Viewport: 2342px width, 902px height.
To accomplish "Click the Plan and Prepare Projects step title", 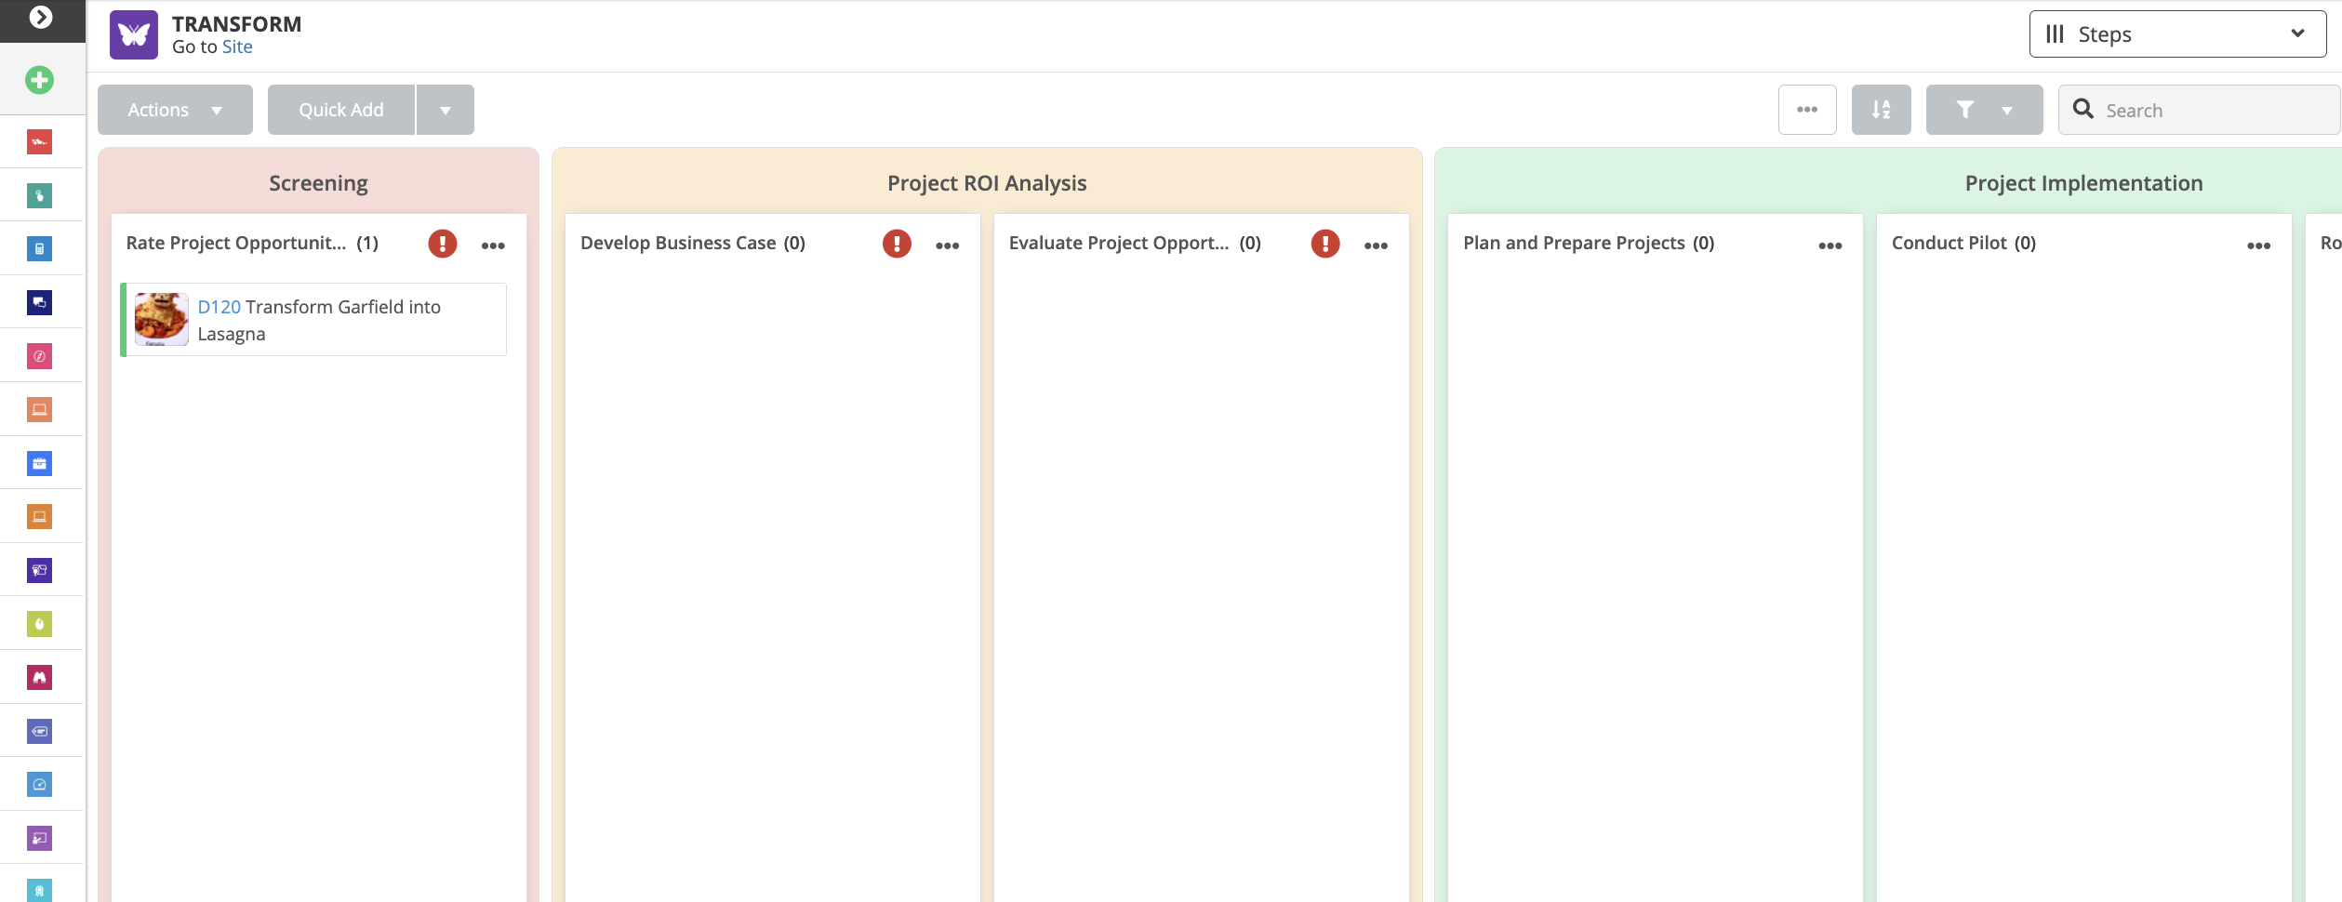I will (x=1574, y=243).
